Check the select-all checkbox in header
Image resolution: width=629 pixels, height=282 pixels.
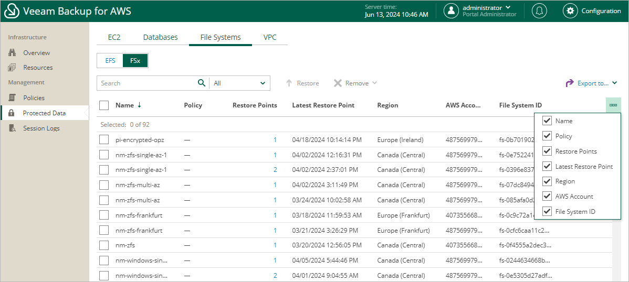click(104, 105)
